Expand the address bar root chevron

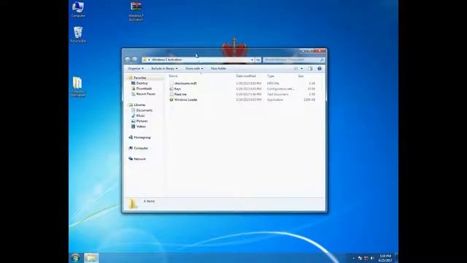tap(149, 60)
